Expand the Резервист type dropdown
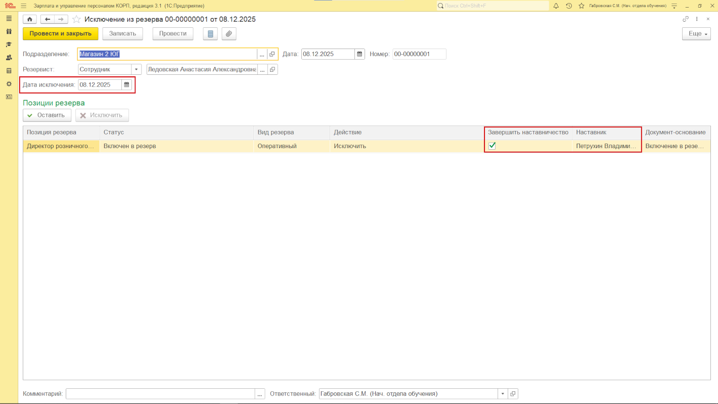The height and width of the screenshot is (404, 718). click(136, 69)
